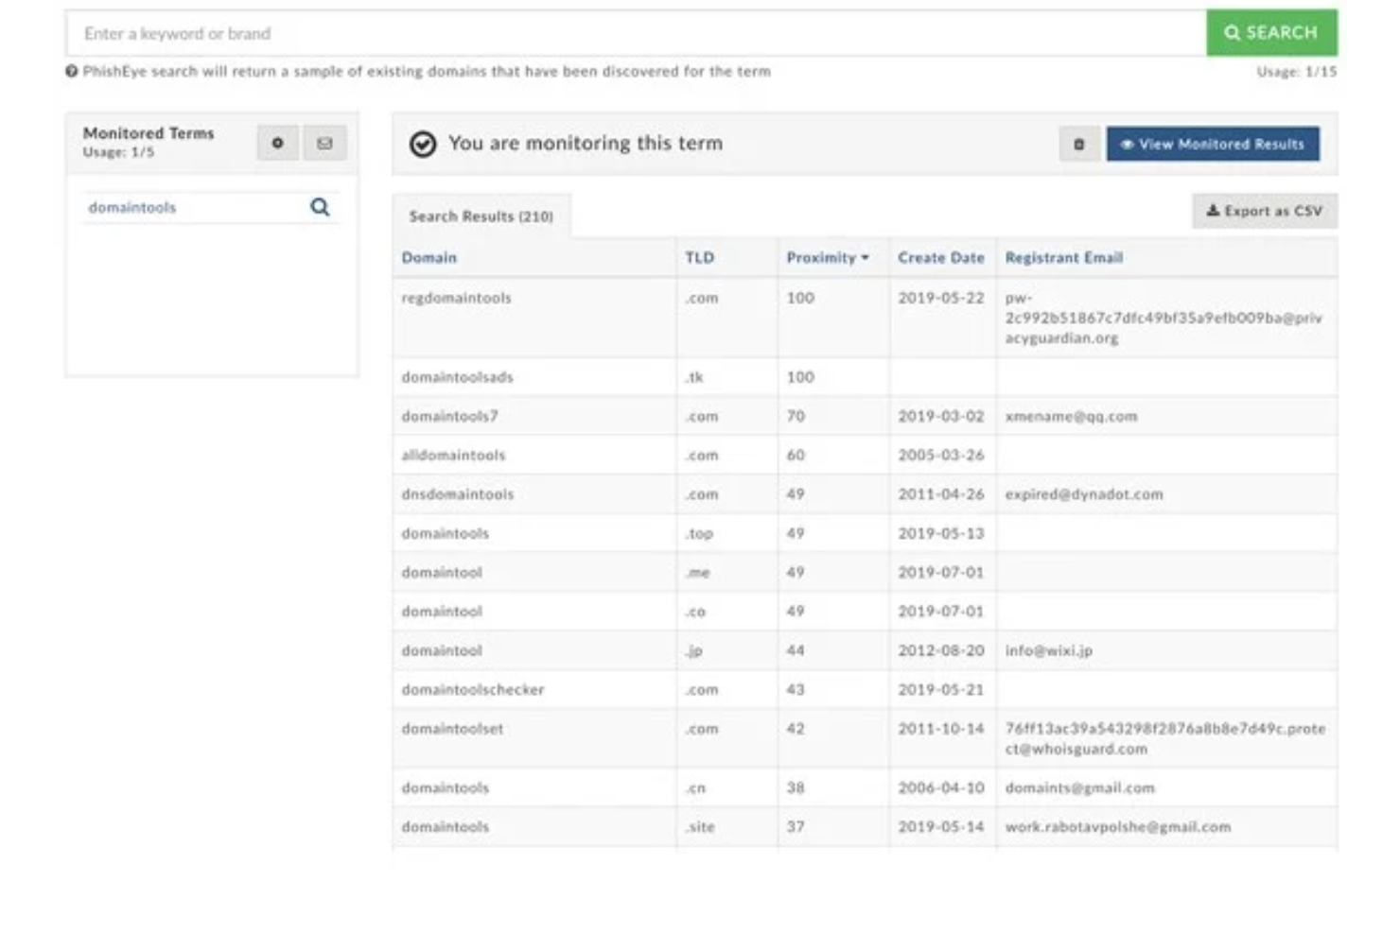The width and height of the screenshot is (1400, 933).
Task: Open Monitored Terms settings gear icon
Action: click(x=277, y=143)
